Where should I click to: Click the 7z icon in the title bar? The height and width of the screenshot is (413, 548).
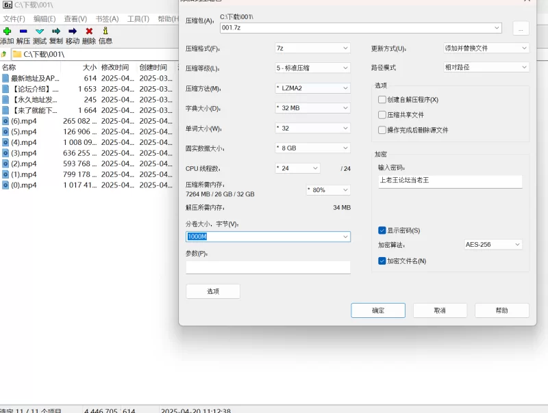pyautogui.click(x=7, y=5)
